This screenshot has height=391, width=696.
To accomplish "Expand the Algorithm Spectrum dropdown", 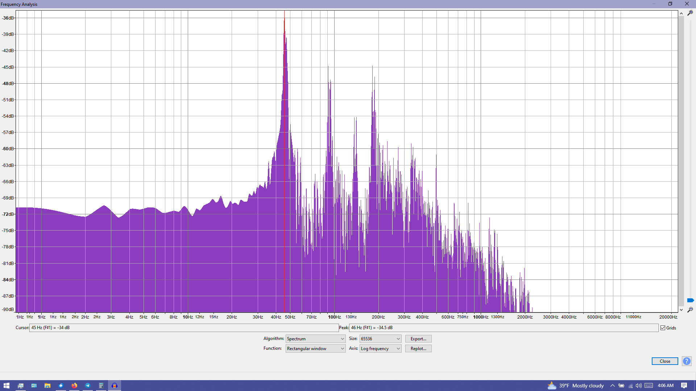I will [315, 339].
